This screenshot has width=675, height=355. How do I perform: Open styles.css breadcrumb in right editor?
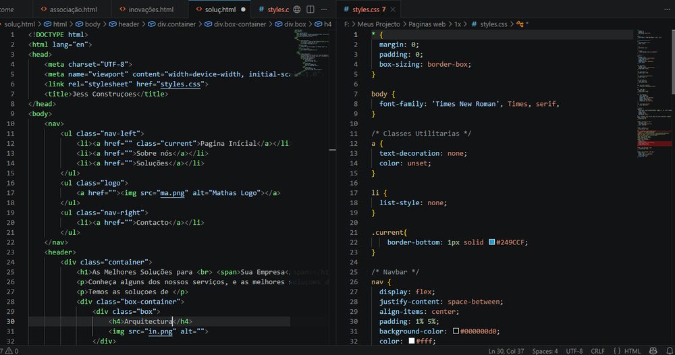tap(489, 24)
